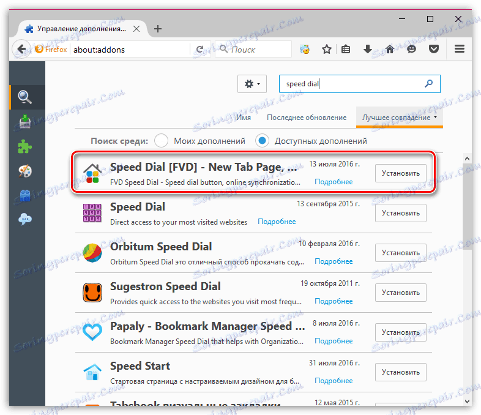
Task: Go to the Home page icon
Action: 390,49
